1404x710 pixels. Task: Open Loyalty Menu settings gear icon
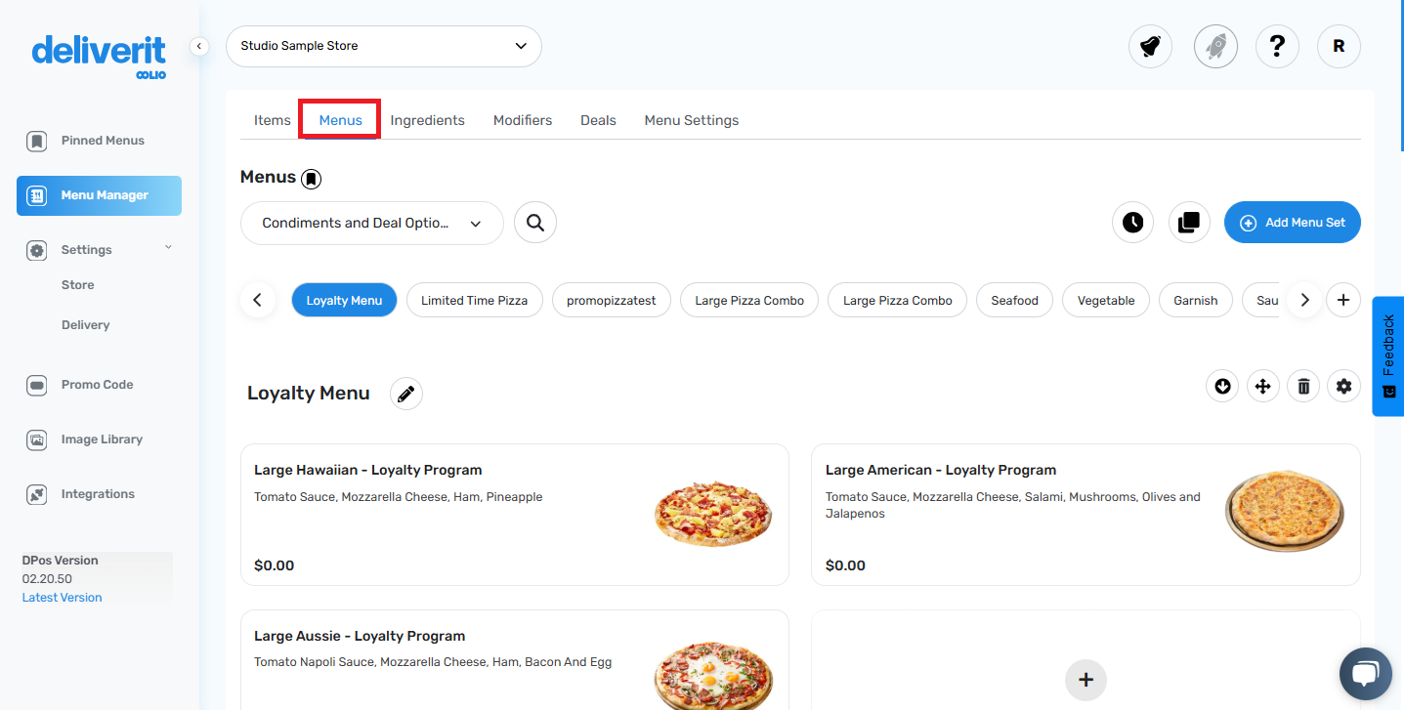click(x=1344, y=387)
